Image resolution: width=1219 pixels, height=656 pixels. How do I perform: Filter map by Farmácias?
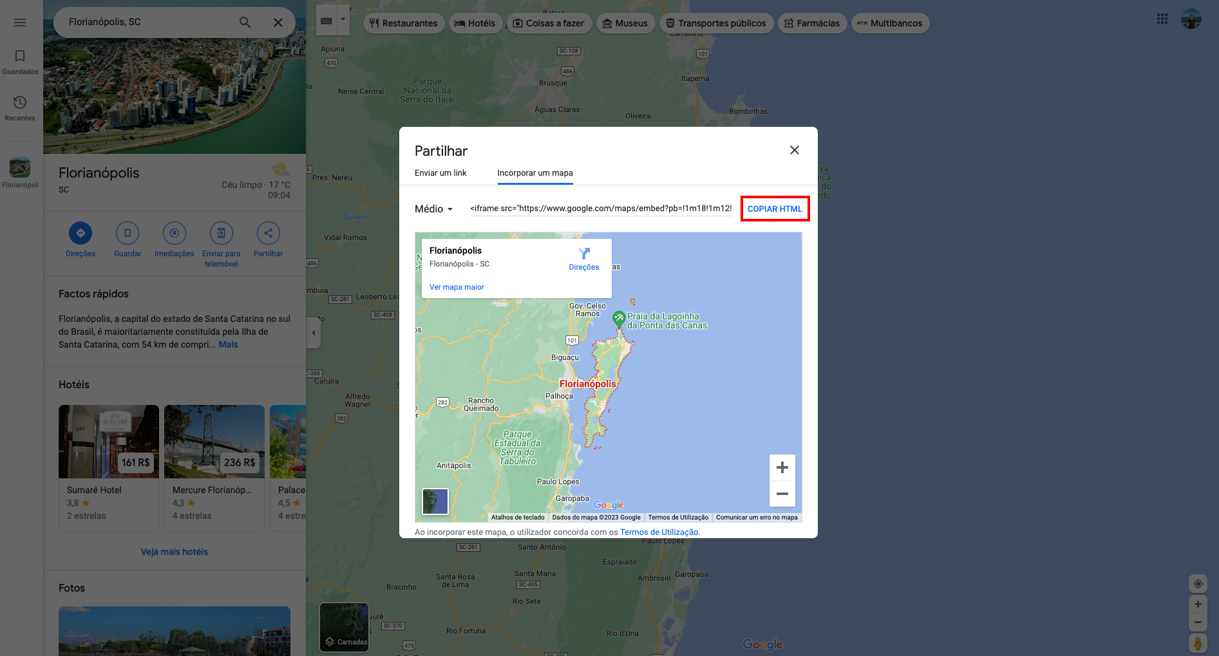812,23
